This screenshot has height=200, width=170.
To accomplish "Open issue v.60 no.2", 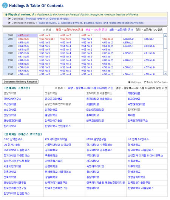I will 107,60.
